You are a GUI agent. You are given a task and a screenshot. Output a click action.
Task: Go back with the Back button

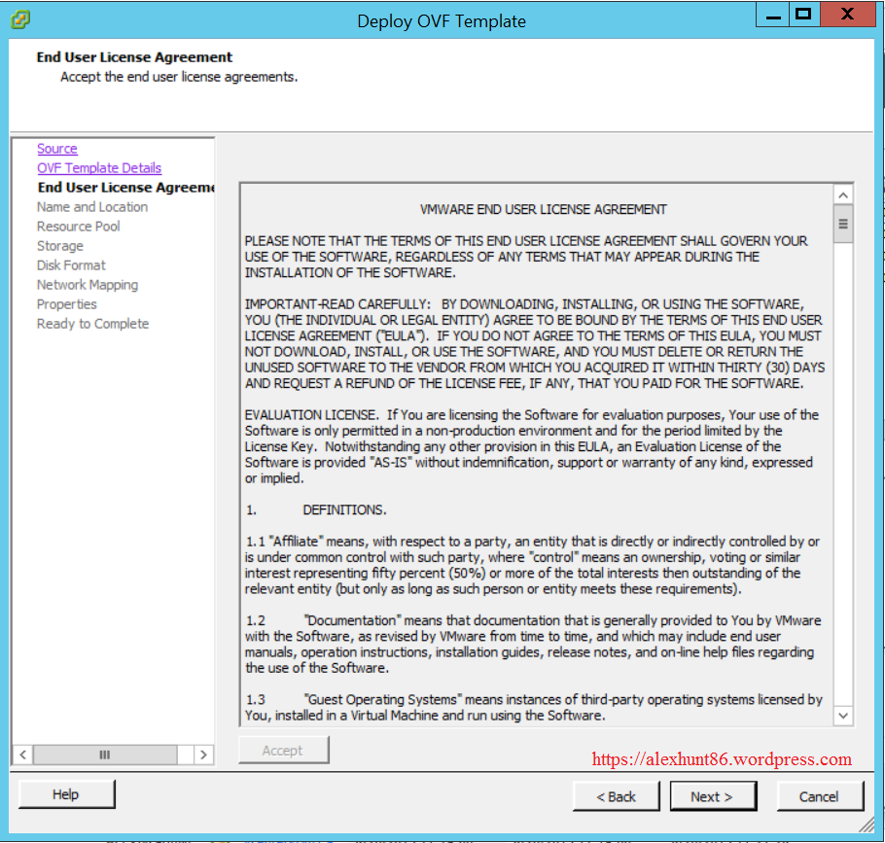point(616,796)
